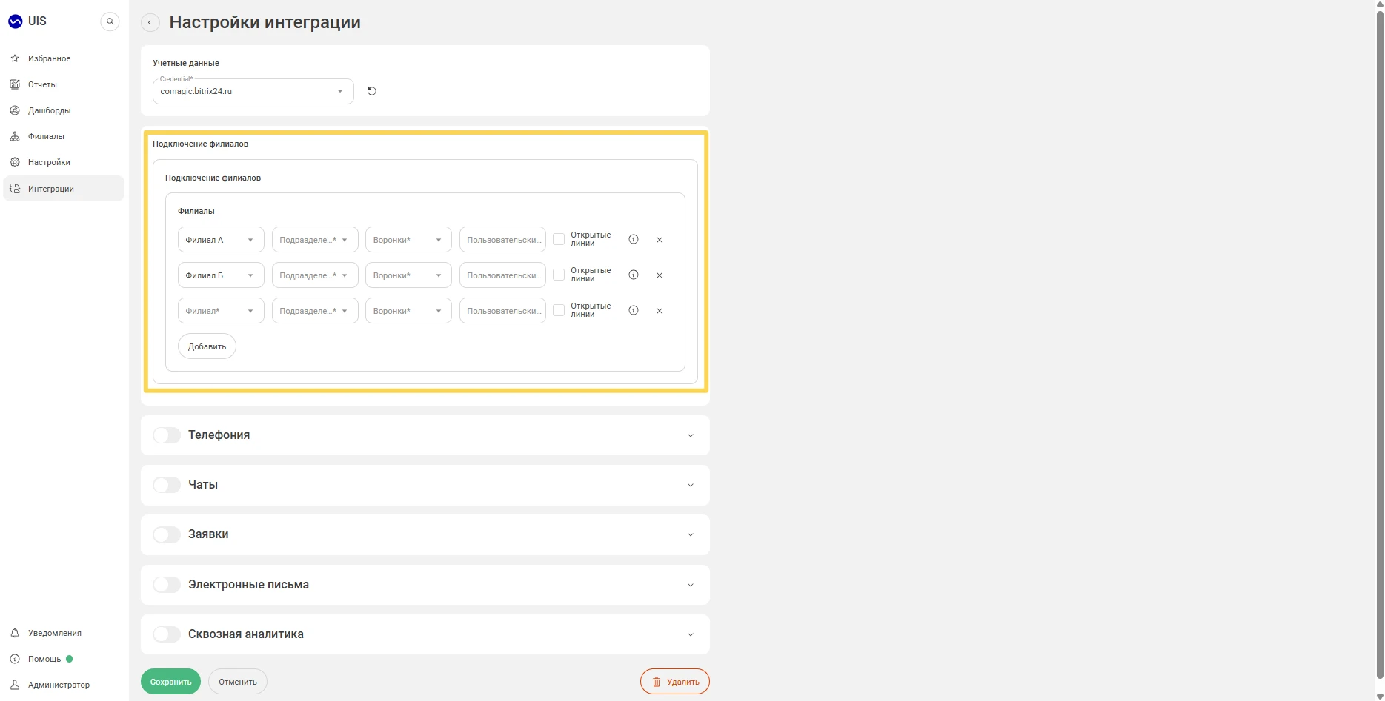Image resolution: width=1385 pixels, height=701 pixels.
Task: Expand the Чаты section chevron
Action: pyautogui.click(x=691, y=485)
